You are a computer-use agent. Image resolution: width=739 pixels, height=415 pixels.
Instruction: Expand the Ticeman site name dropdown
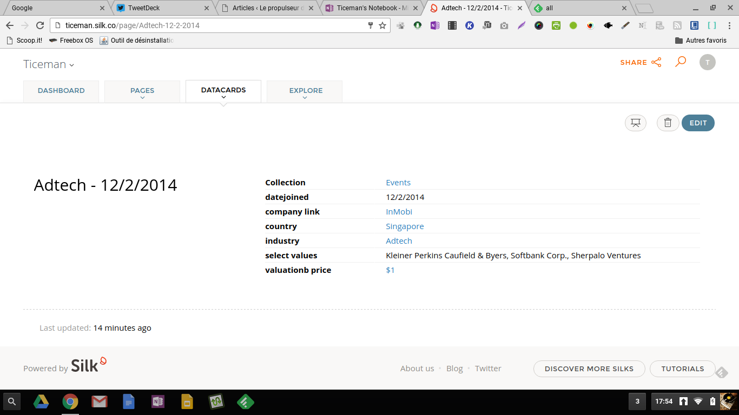coord(71,65)
